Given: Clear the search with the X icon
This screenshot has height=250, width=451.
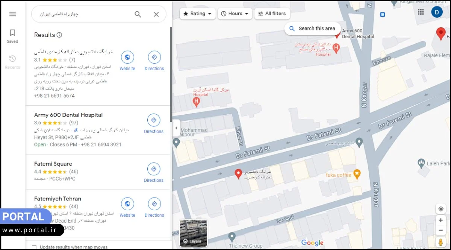Looking at the screenshot, I should coord(156,14).
